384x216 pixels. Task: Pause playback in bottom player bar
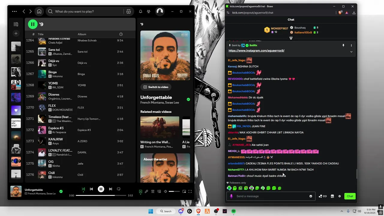pyautogui.click(x=101, y=189)
